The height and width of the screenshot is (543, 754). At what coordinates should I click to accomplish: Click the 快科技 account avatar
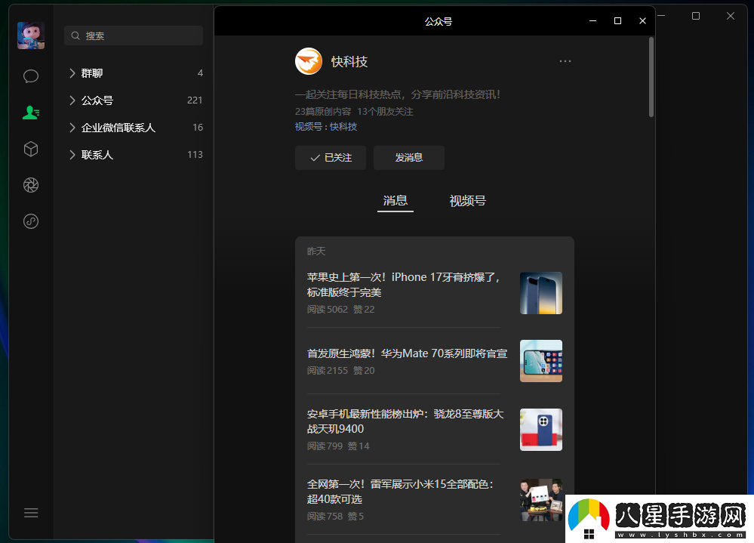(308, 60)
